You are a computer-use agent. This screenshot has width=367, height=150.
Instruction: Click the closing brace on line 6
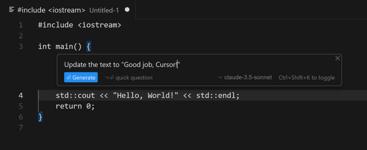tap(40, 117)
